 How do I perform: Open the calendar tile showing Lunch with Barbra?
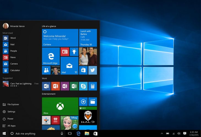(88, 38)
